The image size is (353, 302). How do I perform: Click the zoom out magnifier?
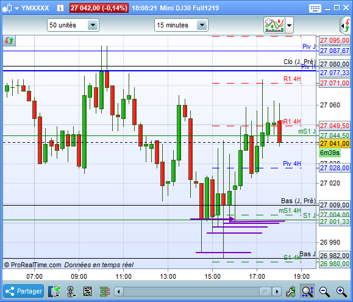point(324,292)
